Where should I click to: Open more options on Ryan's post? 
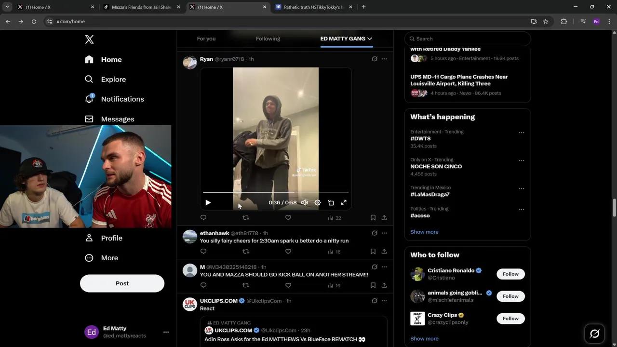[384, 59]
